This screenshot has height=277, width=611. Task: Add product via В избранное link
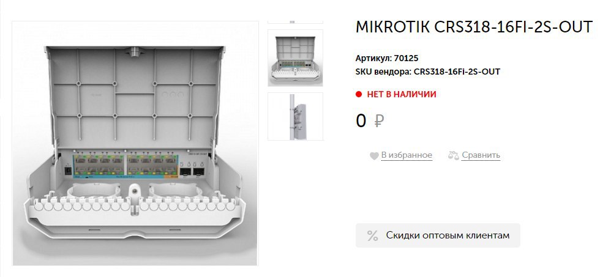click(x=407, y=155)
